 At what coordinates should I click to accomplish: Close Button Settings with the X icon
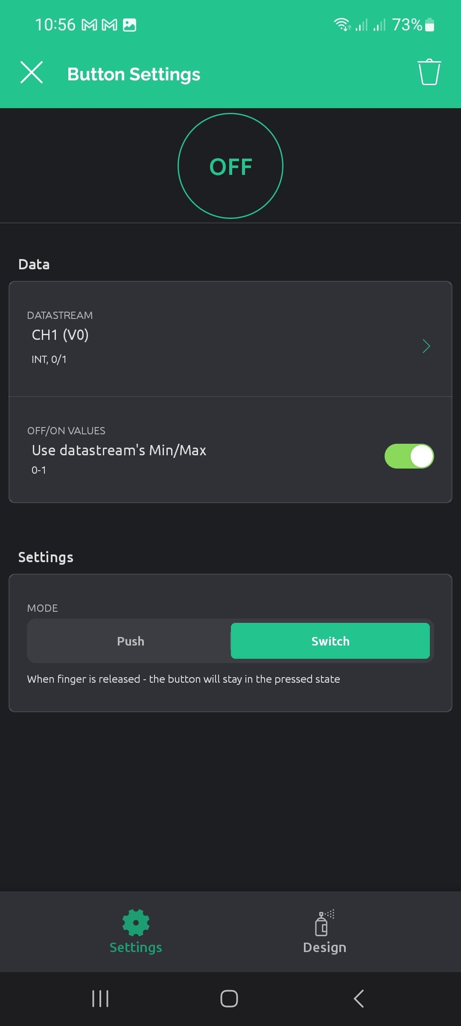point(32,72)
